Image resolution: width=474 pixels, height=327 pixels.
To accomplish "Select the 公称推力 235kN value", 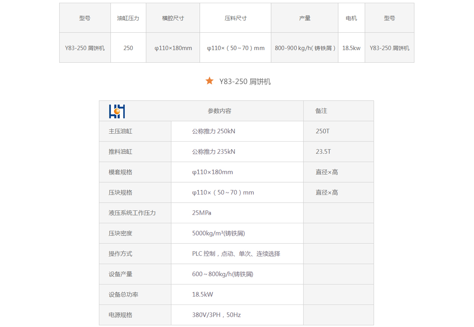I will [214, 152].
